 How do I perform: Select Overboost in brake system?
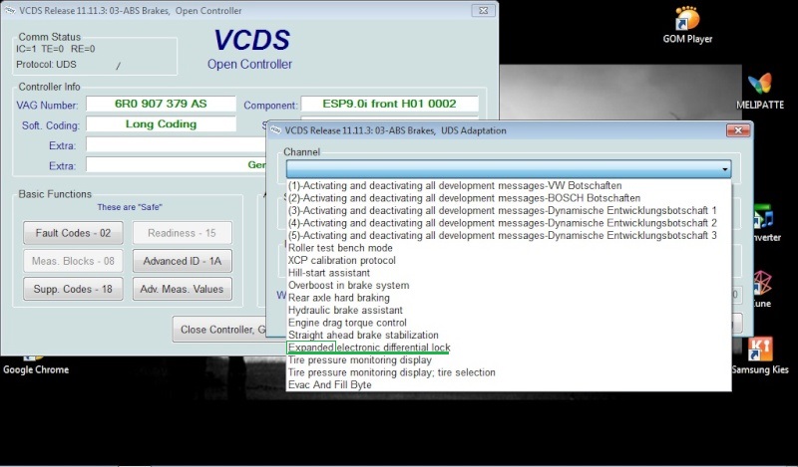509,285
